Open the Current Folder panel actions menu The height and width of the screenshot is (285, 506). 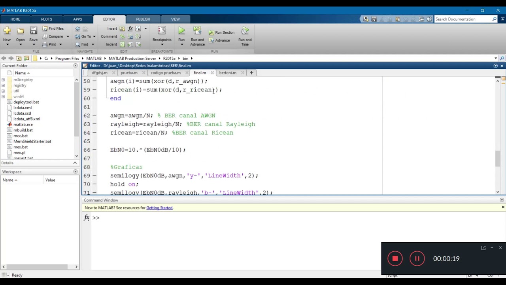[x=76, y=66]
